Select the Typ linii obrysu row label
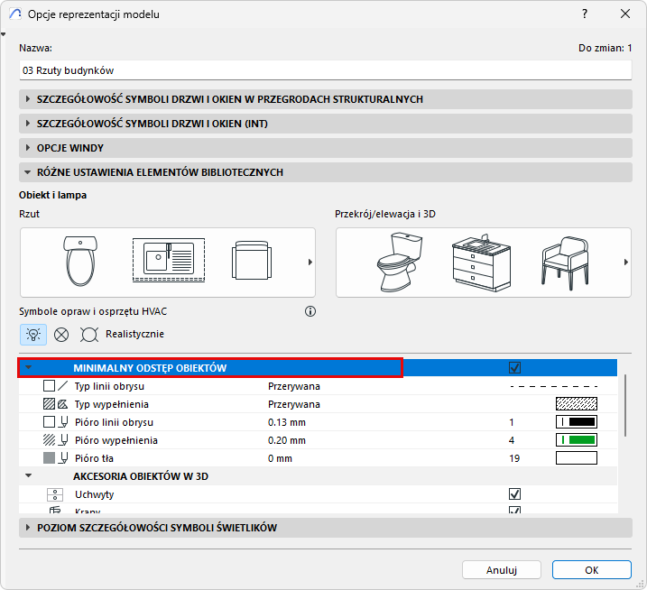This screenshot has width=647, height=590. point(109,387)
